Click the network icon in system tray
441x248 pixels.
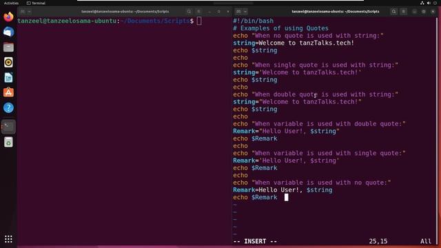pyautogui.click(x=422, y=3)
